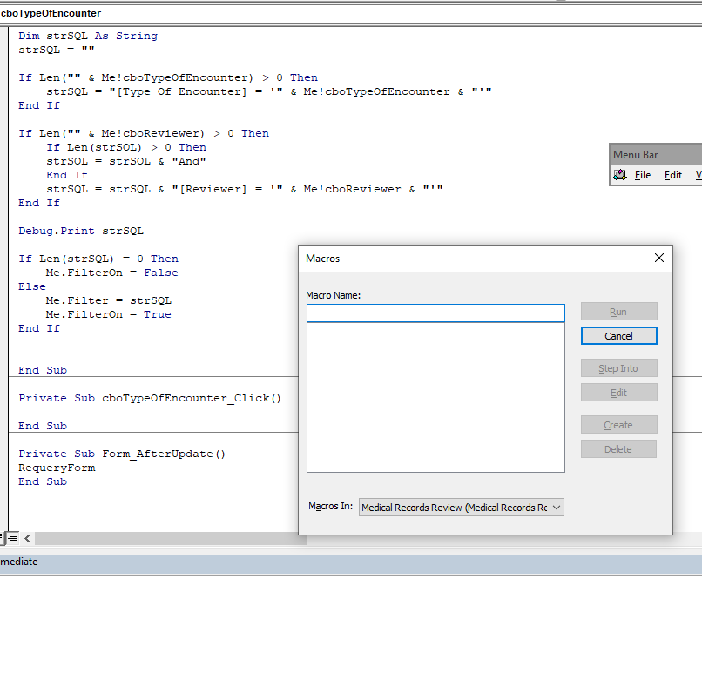The height and width of the screenshot is (680, 702).
Task: Click on 'Debug.Print strSQL' line
Action: (81, 231)
